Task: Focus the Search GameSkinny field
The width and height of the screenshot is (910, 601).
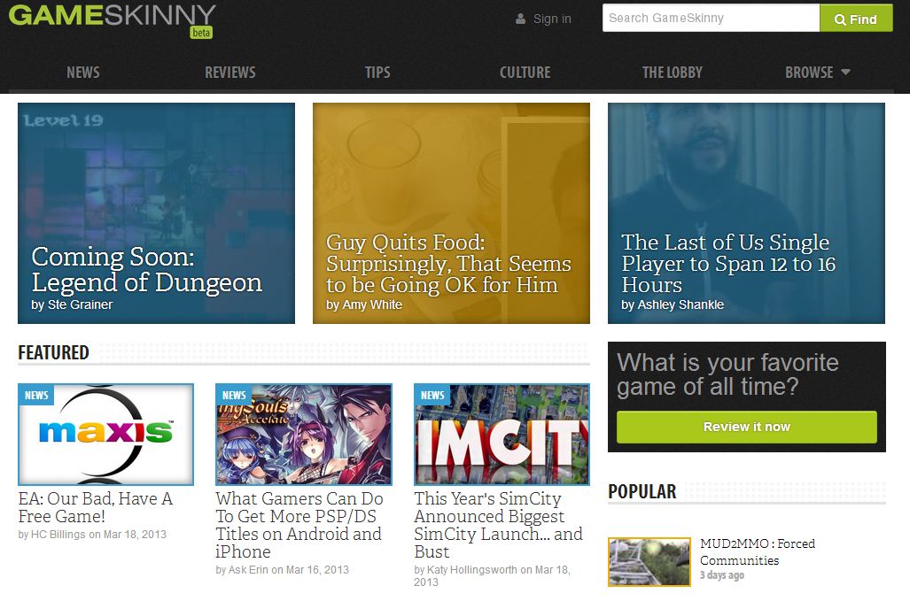Action: [x=711, y=18]
